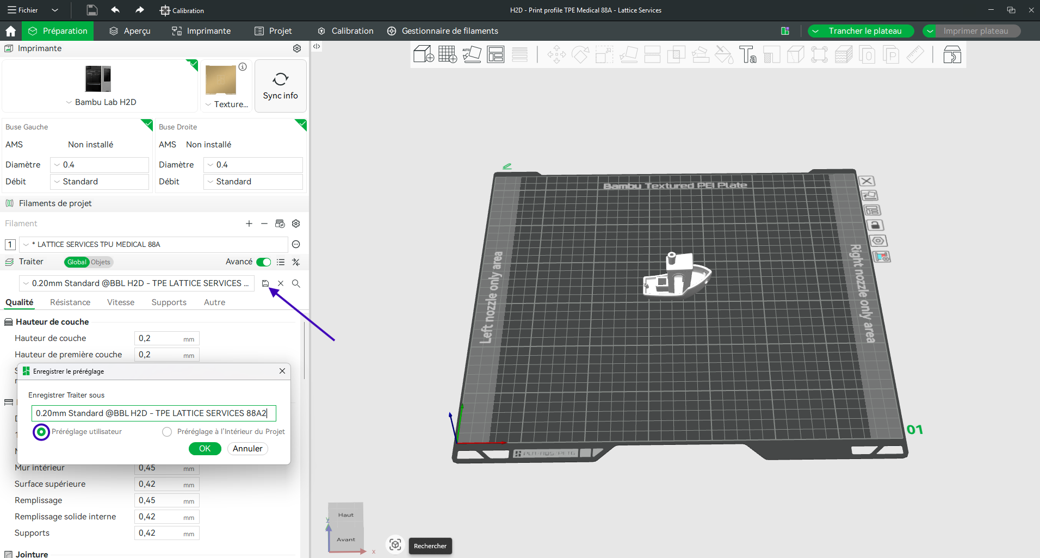Switch to Supports settings tab
The height and width of the screenshot is (558, 1040).
[169, 302]
